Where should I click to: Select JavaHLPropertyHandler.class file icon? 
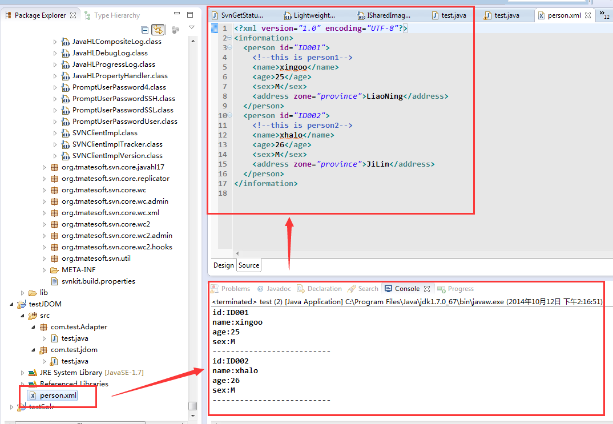pyautogui.click(x=66, y=76)
